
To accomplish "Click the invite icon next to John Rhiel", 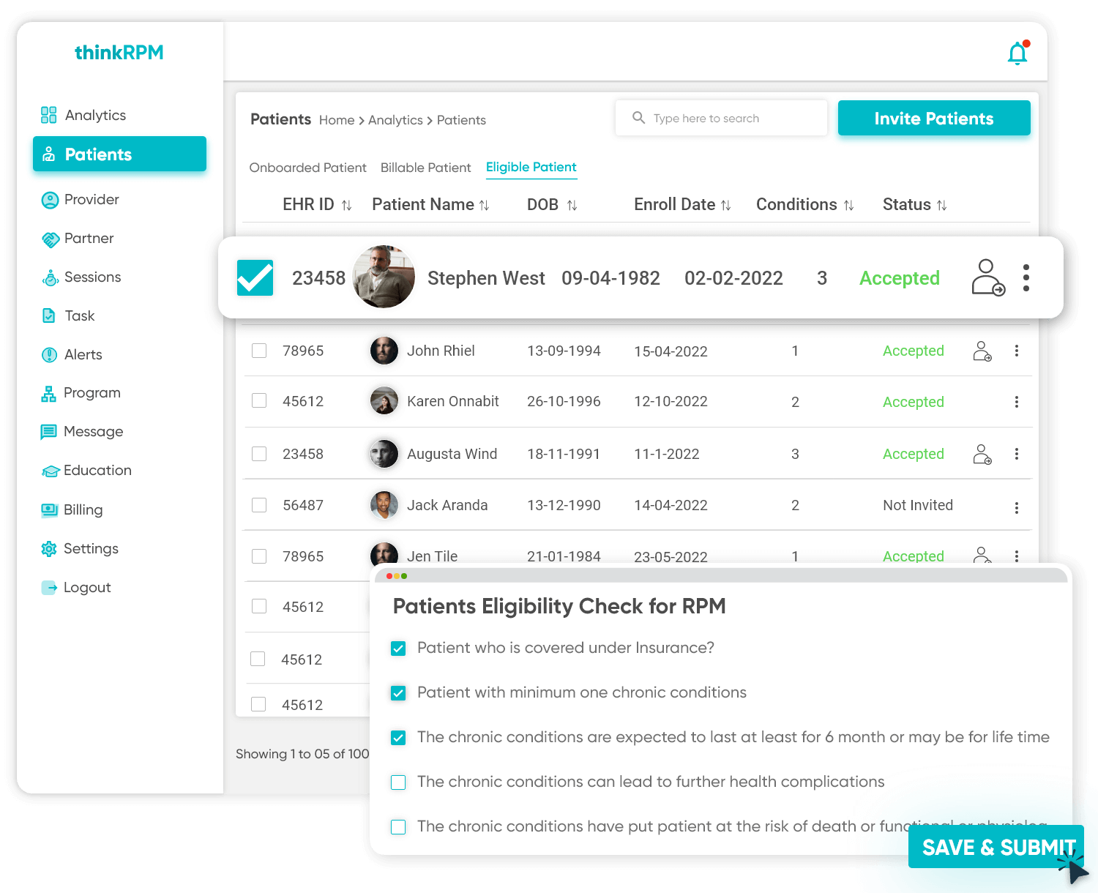I will (x=983, y=351).
